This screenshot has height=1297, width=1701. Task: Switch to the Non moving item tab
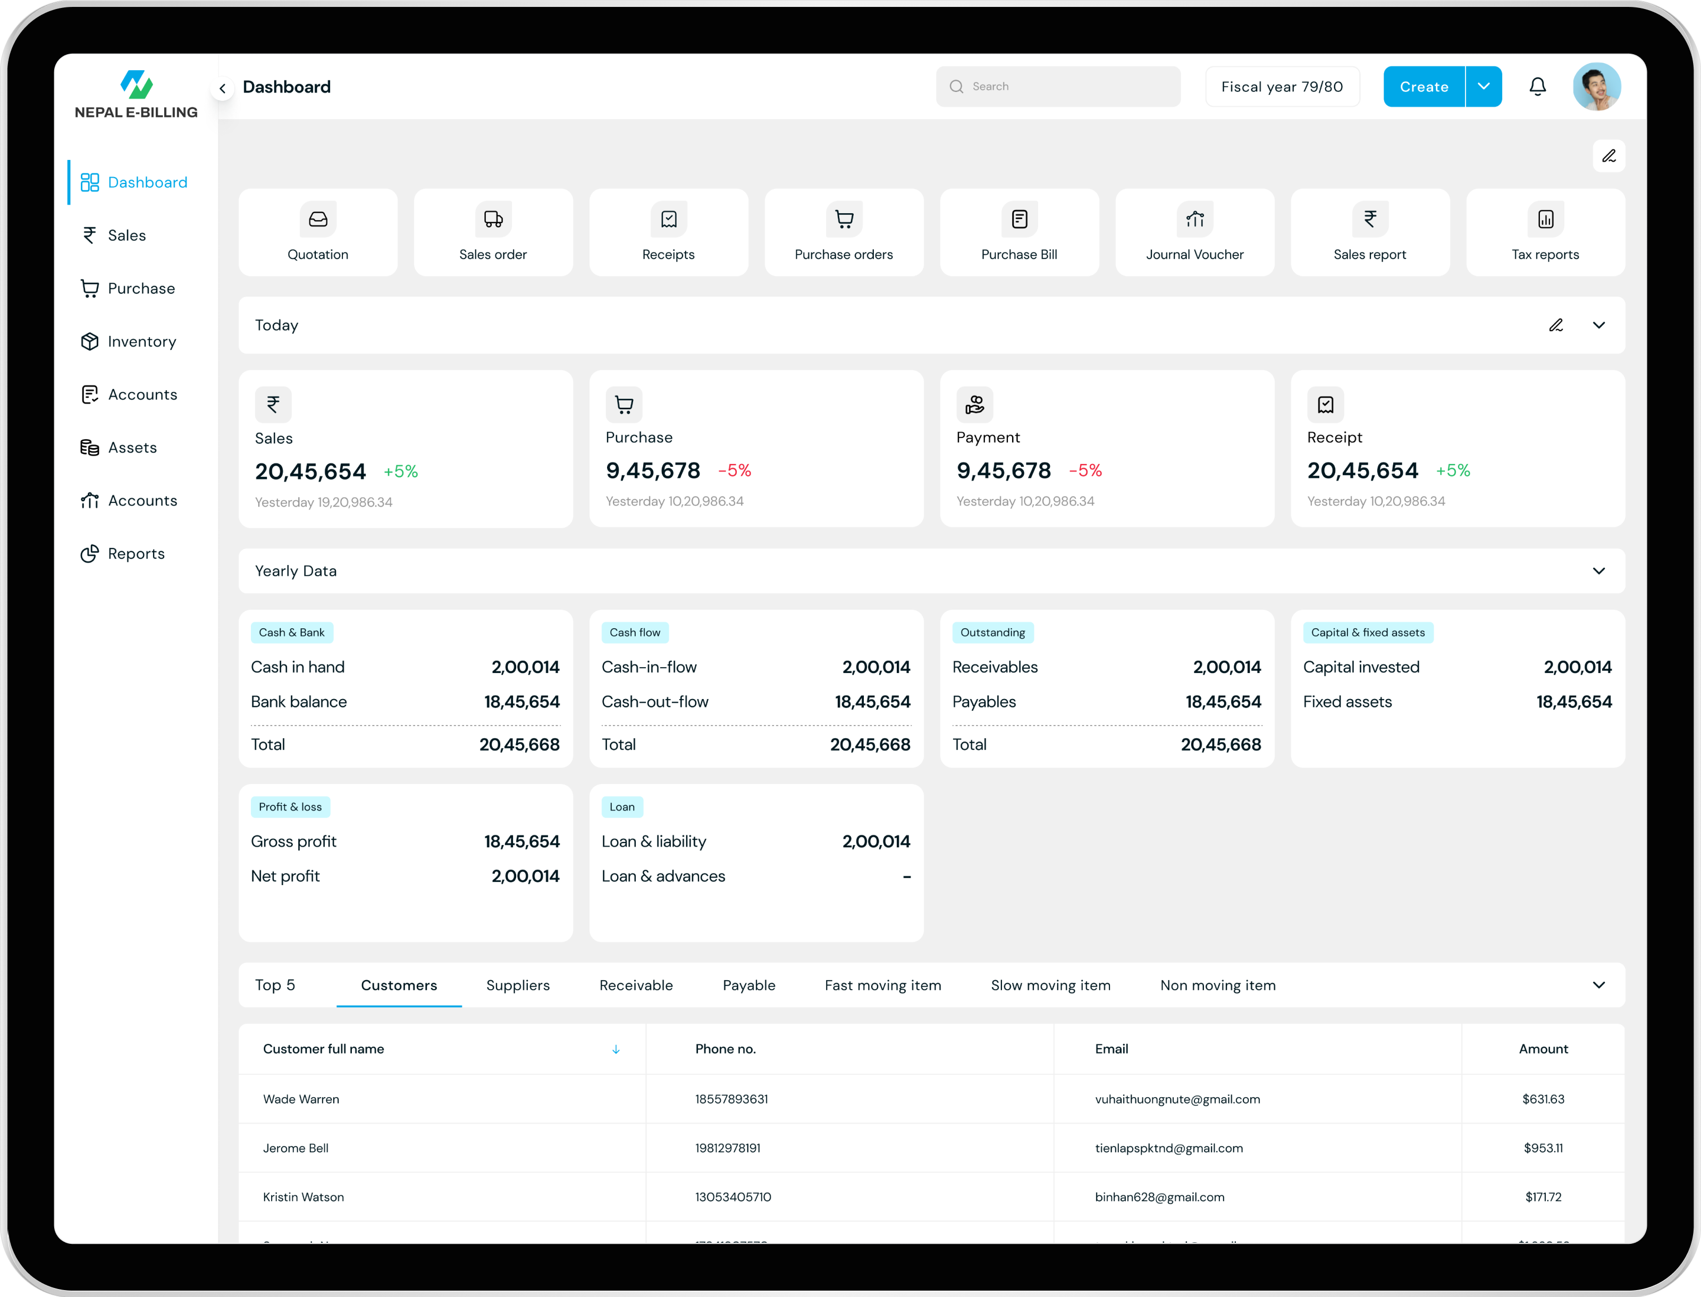click(x=1218, y=985)
